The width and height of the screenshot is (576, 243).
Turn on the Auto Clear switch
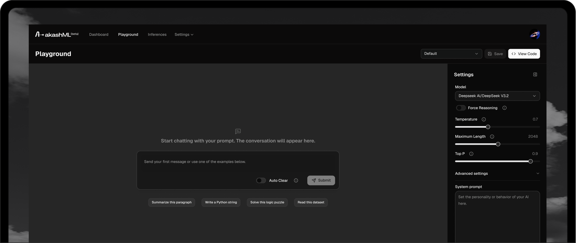point(261,180)
